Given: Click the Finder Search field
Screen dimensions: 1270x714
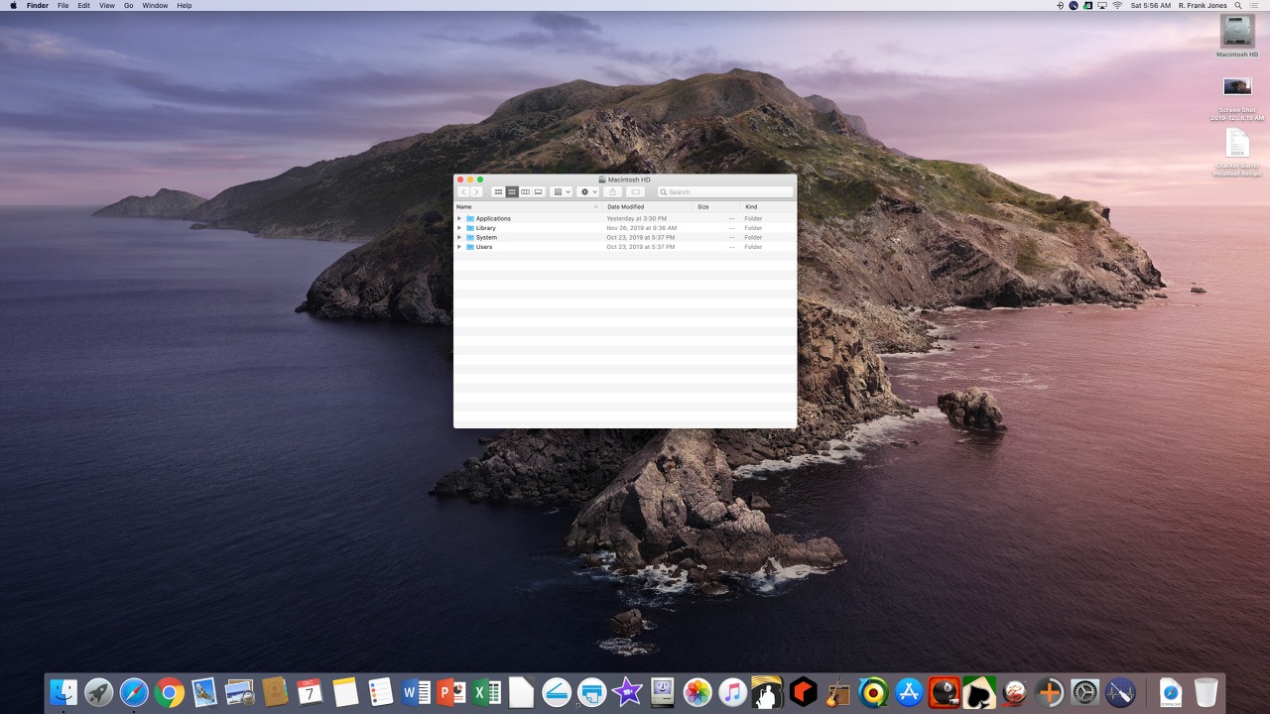Looking at the screenshot, I should tap(725, 192).
